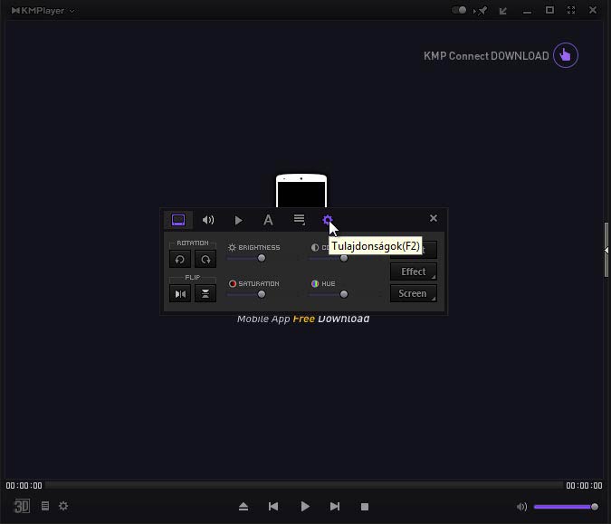611x524 pixels.
Task: Click KMP Connect DOWNLOAD hand button
Action: pos(566,55)
